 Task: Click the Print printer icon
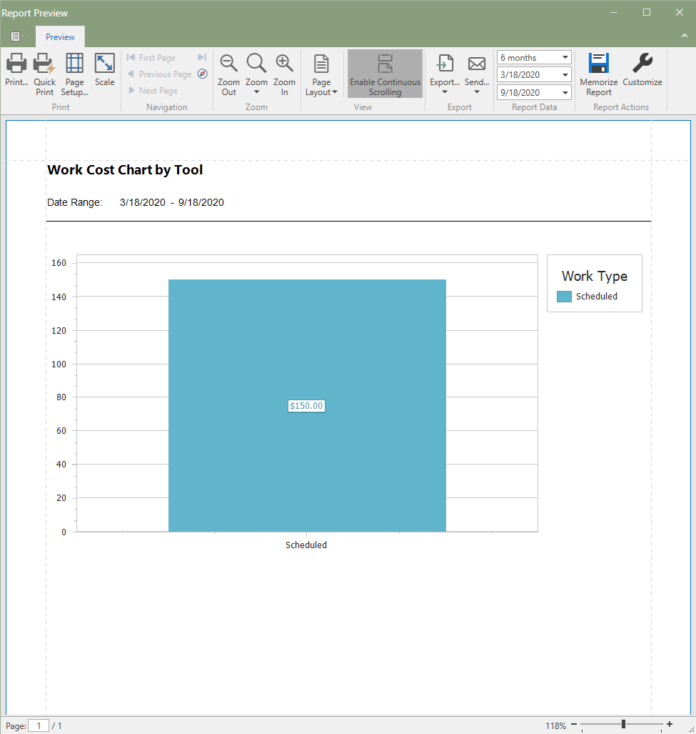point(16,63)
